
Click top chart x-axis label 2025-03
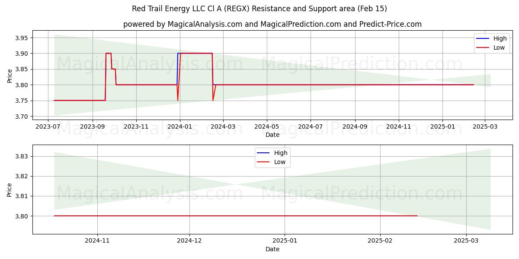pos(484,127)
